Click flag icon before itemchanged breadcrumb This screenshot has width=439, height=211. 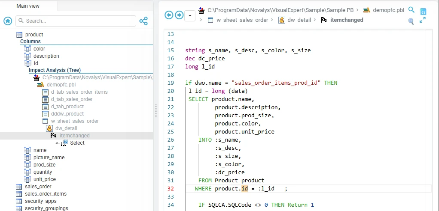324,20
